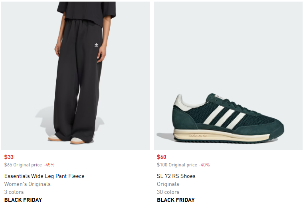Open the SL 72 RS Shoes product image
Screen dimensions: 305x207
tap(228, 76)
